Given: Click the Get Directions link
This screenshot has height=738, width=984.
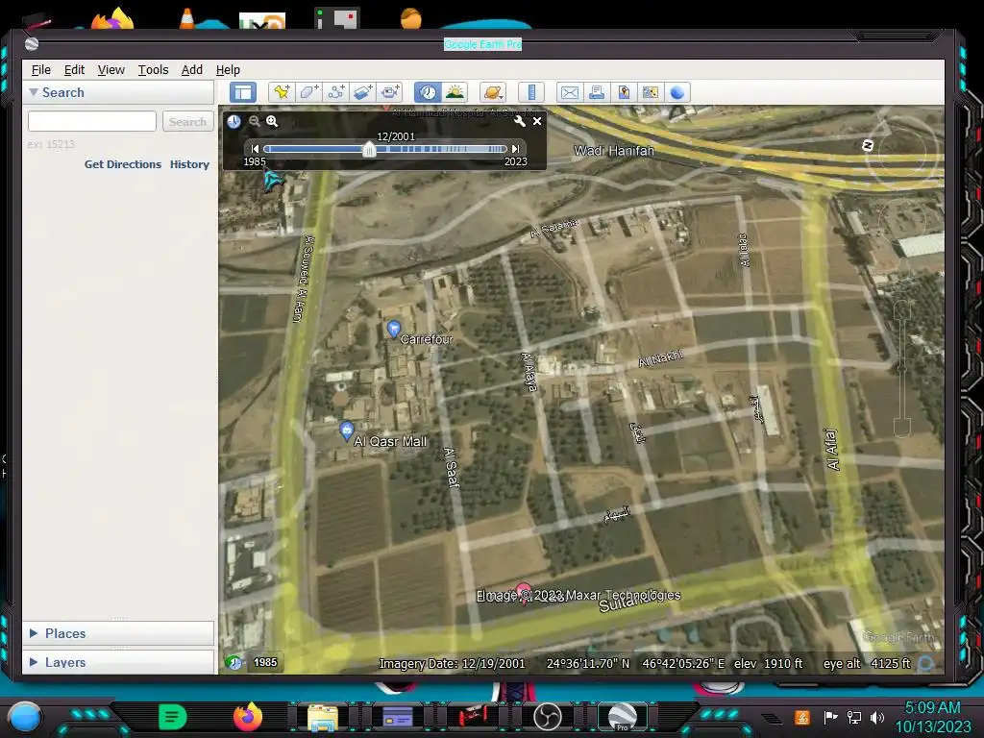Looking at the screenshot, I should (123, 164).
